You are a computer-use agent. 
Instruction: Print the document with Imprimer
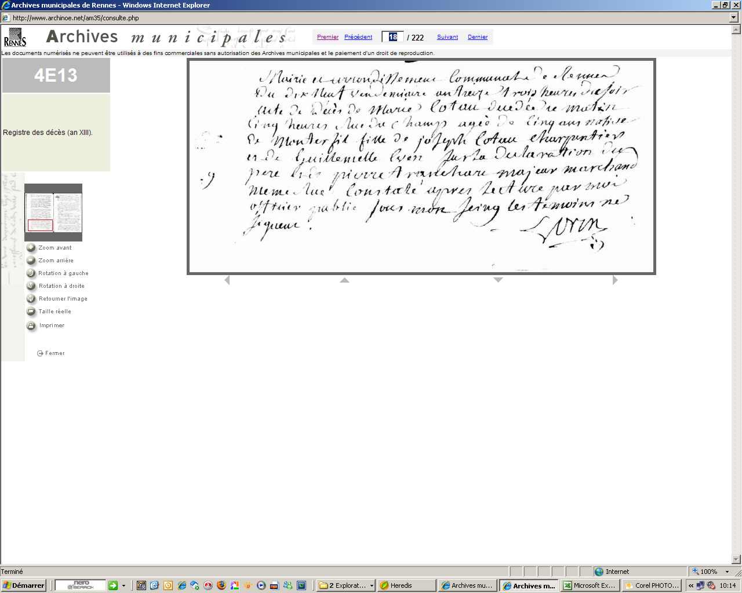31,325
